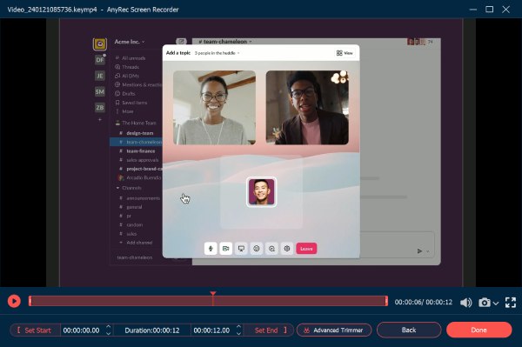
Task: Click the 00:00:06/ 00:00:12 time readout
Action: 424,302
